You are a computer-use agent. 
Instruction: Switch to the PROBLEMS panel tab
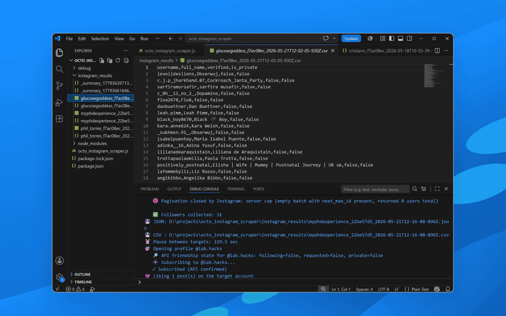pos(150,189)
